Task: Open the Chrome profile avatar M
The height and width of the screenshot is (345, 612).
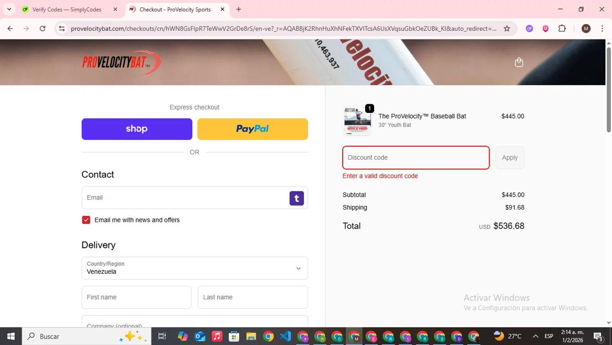Action: point(586,29)
